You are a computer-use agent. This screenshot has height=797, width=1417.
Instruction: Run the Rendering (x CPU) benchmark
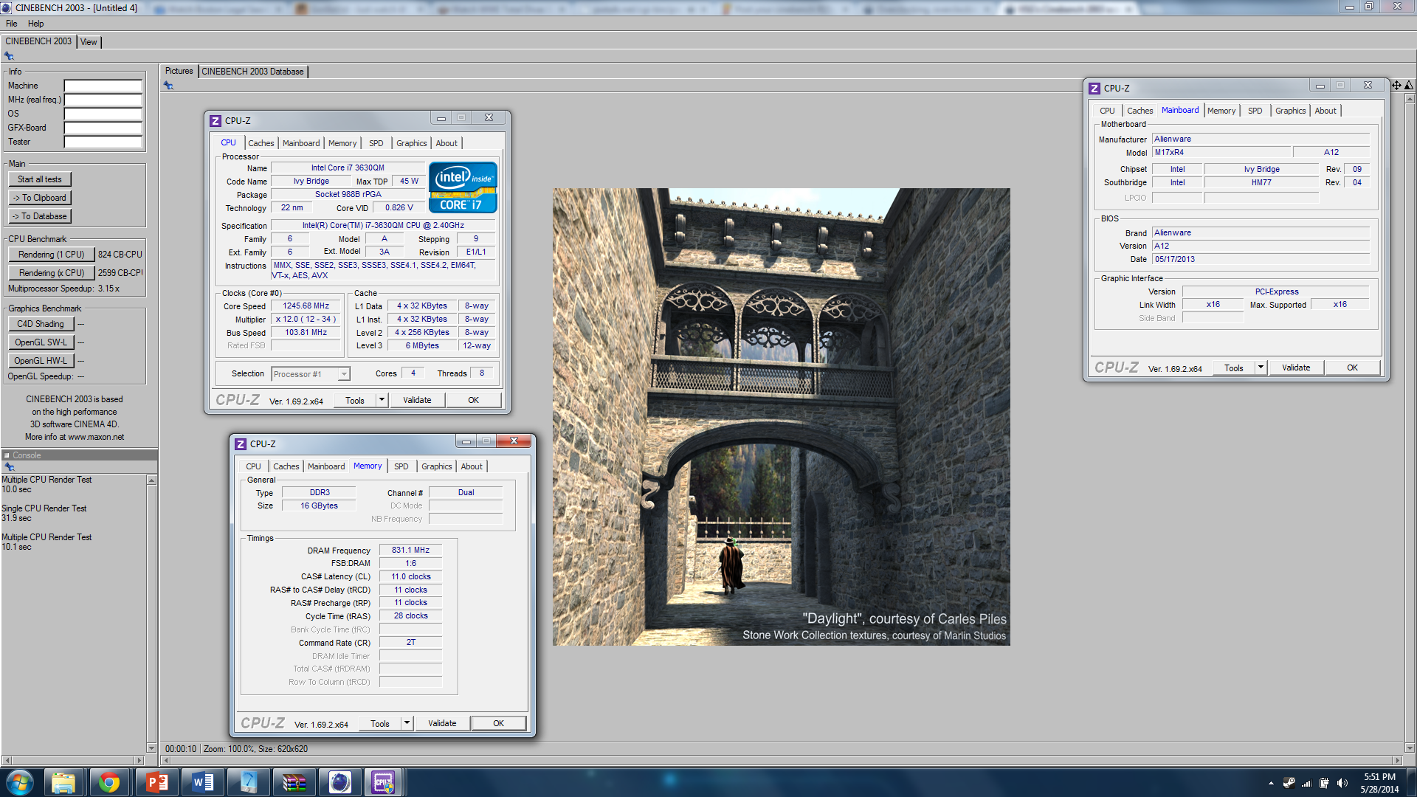(52, 273)
